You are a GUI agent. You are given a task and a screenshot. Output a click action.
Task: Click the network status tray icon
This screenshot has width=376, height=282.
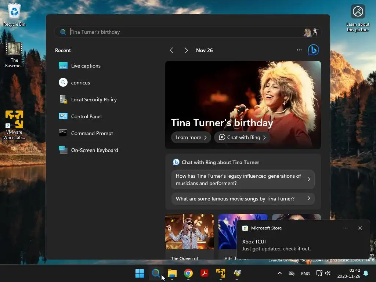(x=319, y=273)
